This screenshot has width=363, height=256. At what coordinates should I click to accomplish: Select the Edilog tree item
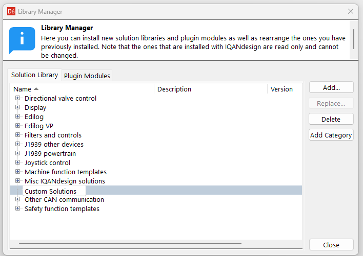pyautogui.click(x=34, y=117)
